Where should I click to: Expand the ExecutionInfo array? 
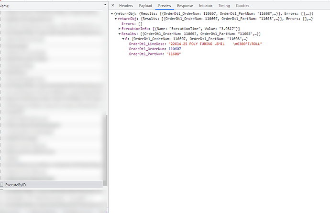[x=120, y=29]
